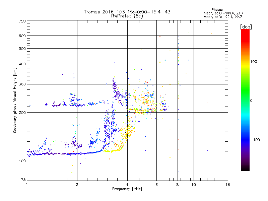Click the 'Phases' header label

pos(217,10)
